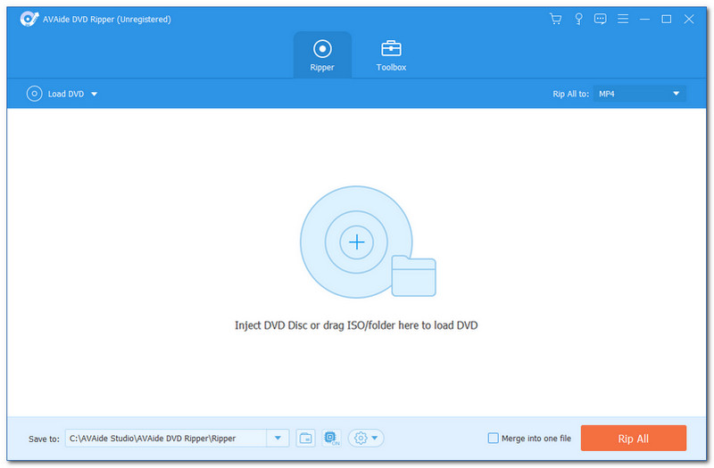Open the gear settings dropdown

pos(366,439)
